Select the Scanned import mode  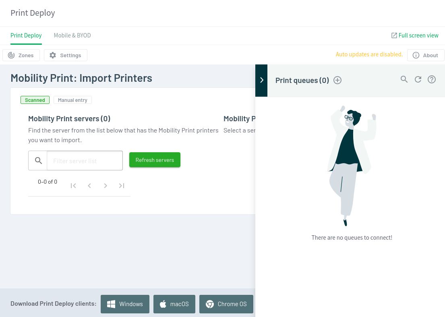[x=35, y=100]
